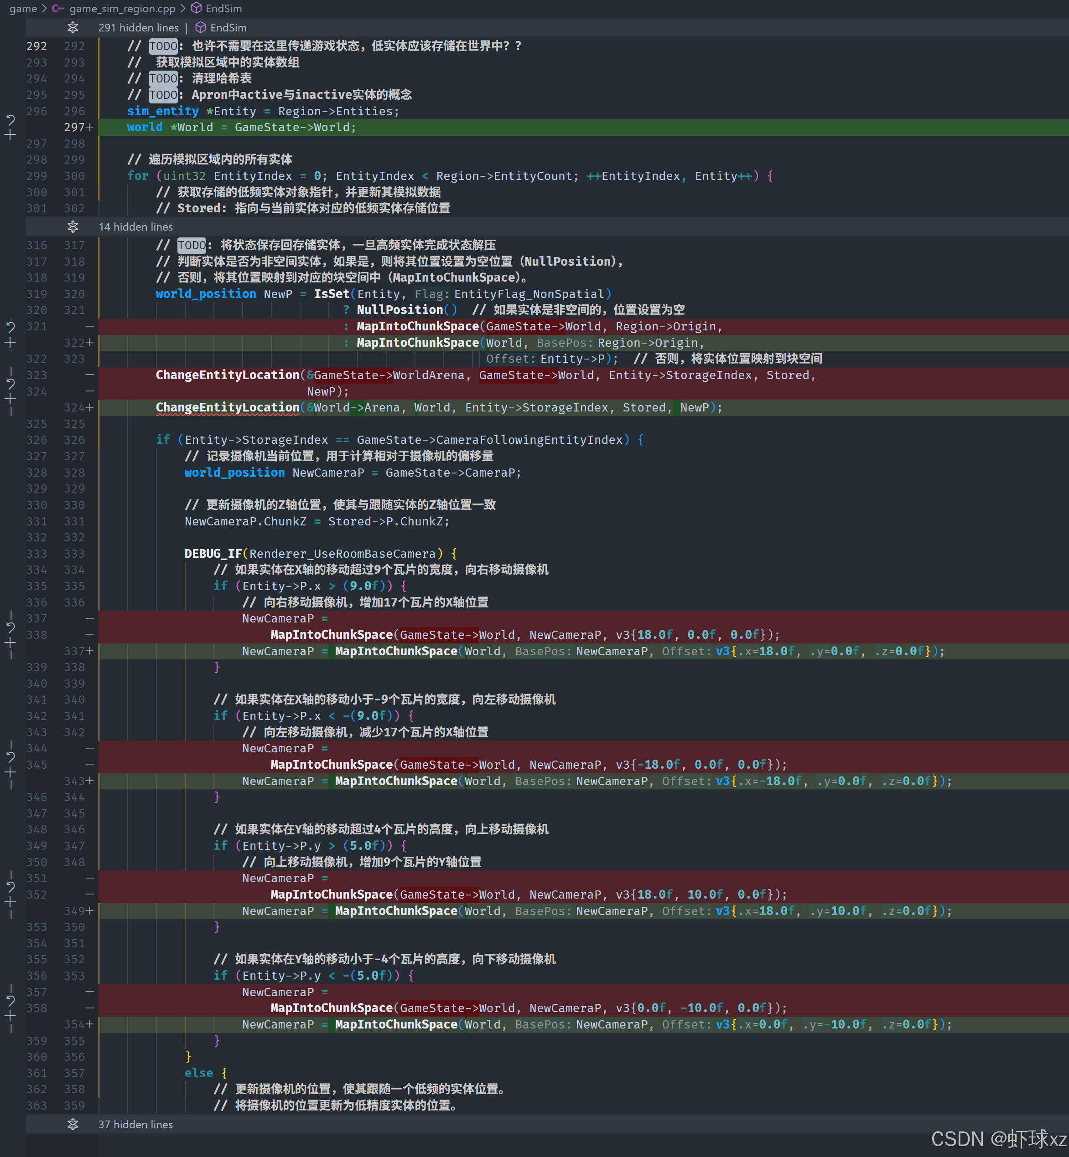Revert the ChangeEntityLocation change at line 323
Screen dimensions: 1069x1157
click(10, 384)
